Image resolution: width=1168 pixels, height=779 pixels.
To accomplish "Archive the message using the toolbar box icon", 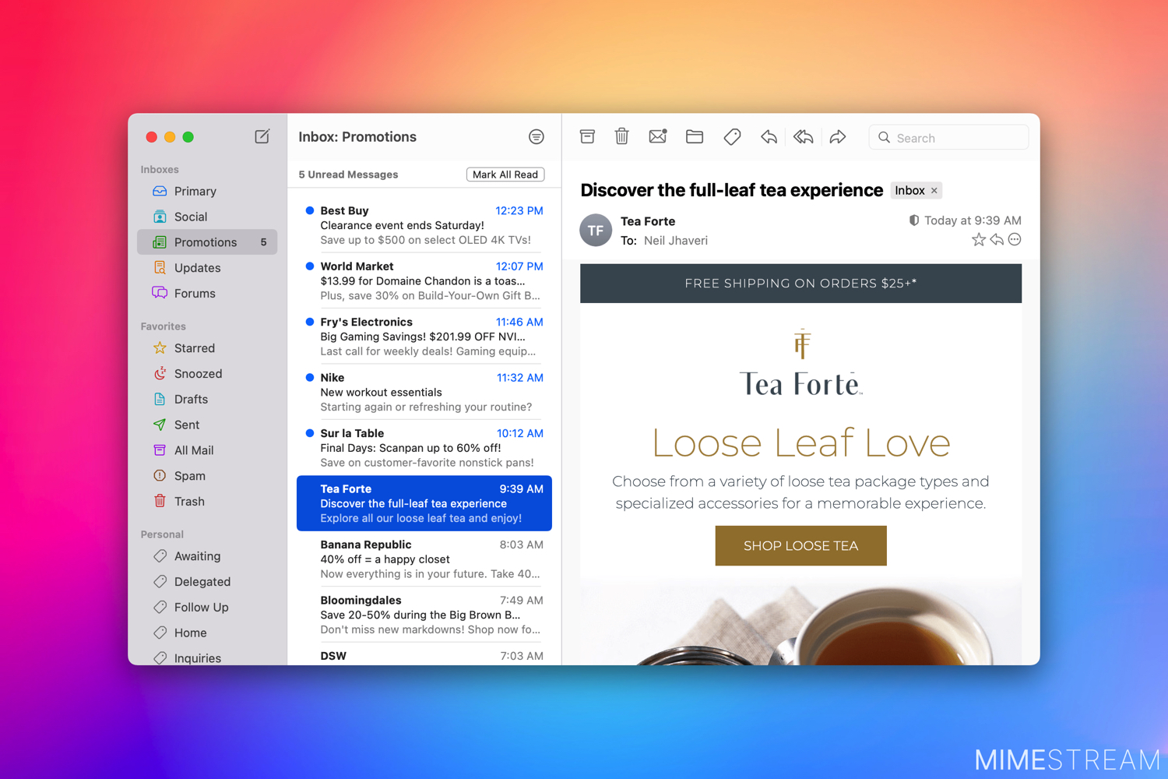I will [x=588, y=137].
